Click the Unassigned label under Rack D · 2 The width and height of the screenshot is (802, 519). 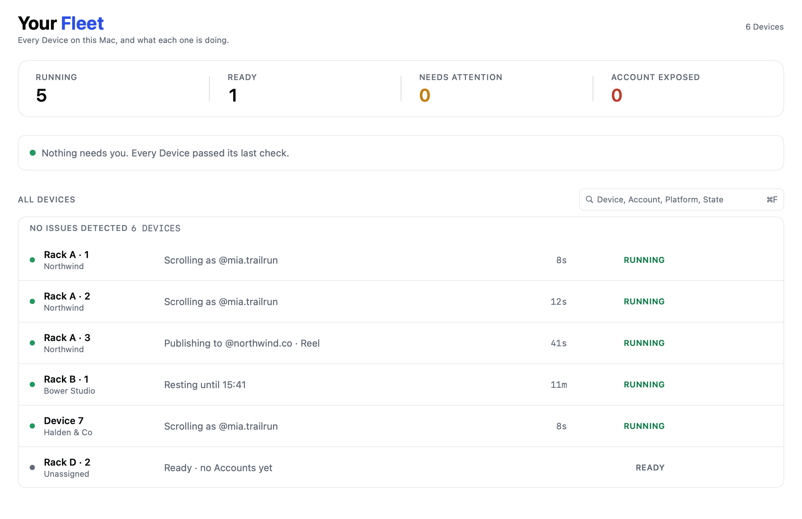point(66,474)
